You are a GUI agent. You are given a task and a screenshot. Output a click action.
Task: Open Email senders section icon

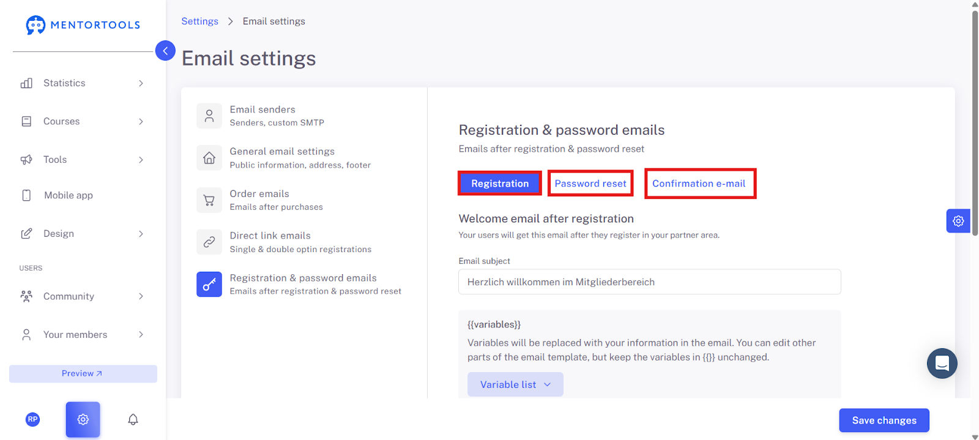click(x=209, y=116)
